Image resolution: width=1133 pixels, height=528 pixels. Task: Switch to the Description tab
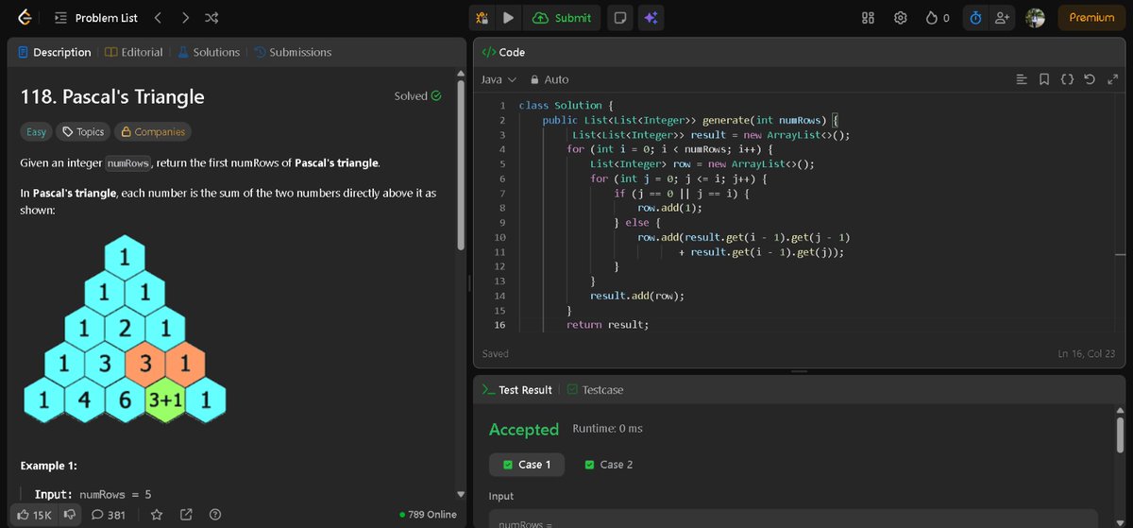coord(55,52)
